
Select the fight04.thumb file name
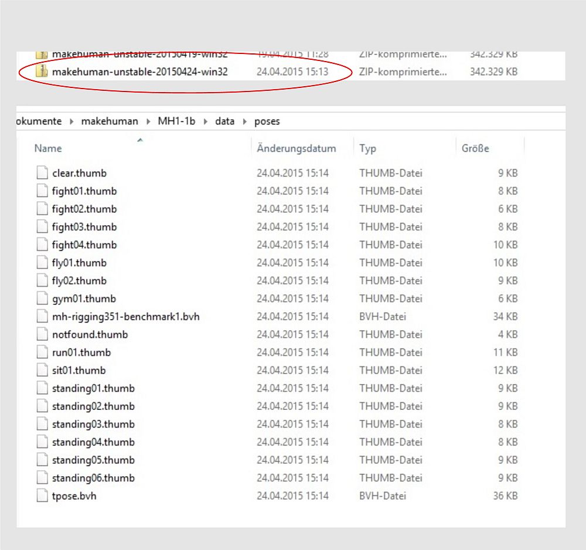tap(84, 245)
